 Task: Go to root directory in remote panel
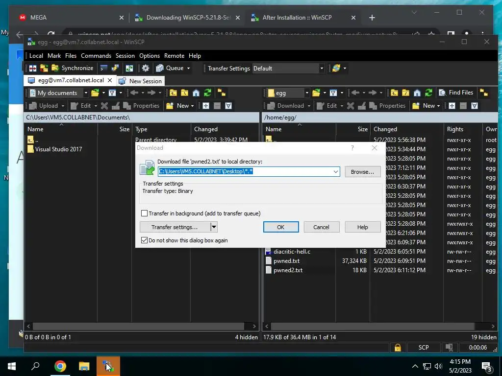coord(405,93)
